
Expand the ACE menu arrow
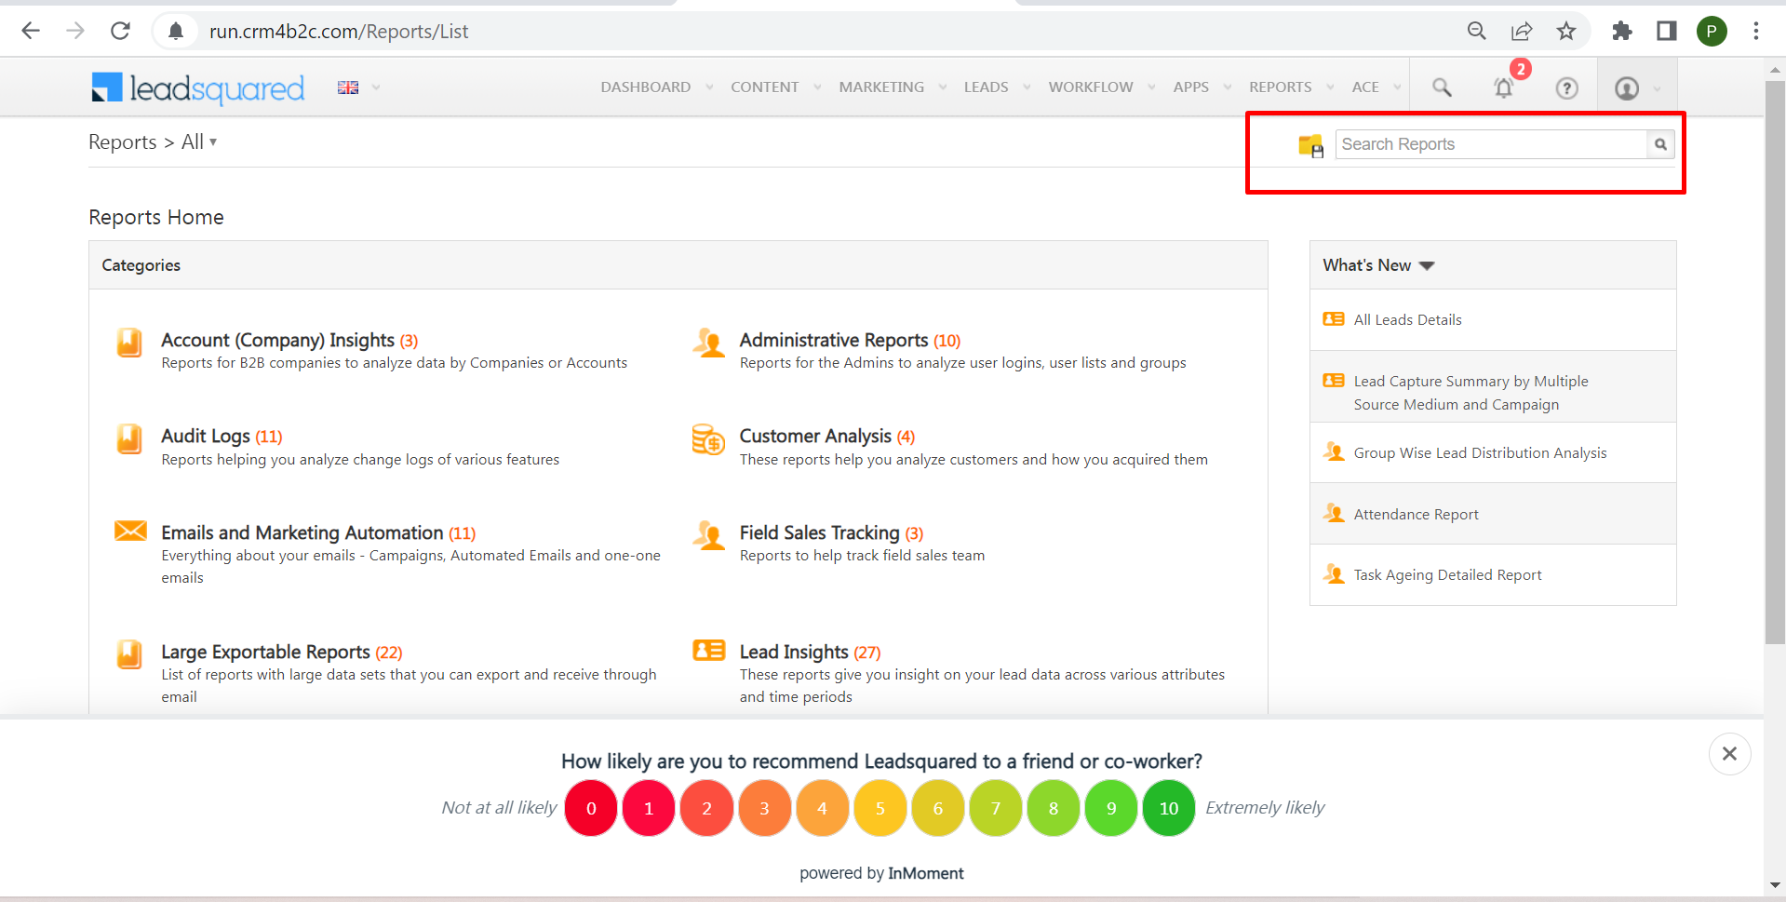coord(1397,88)
